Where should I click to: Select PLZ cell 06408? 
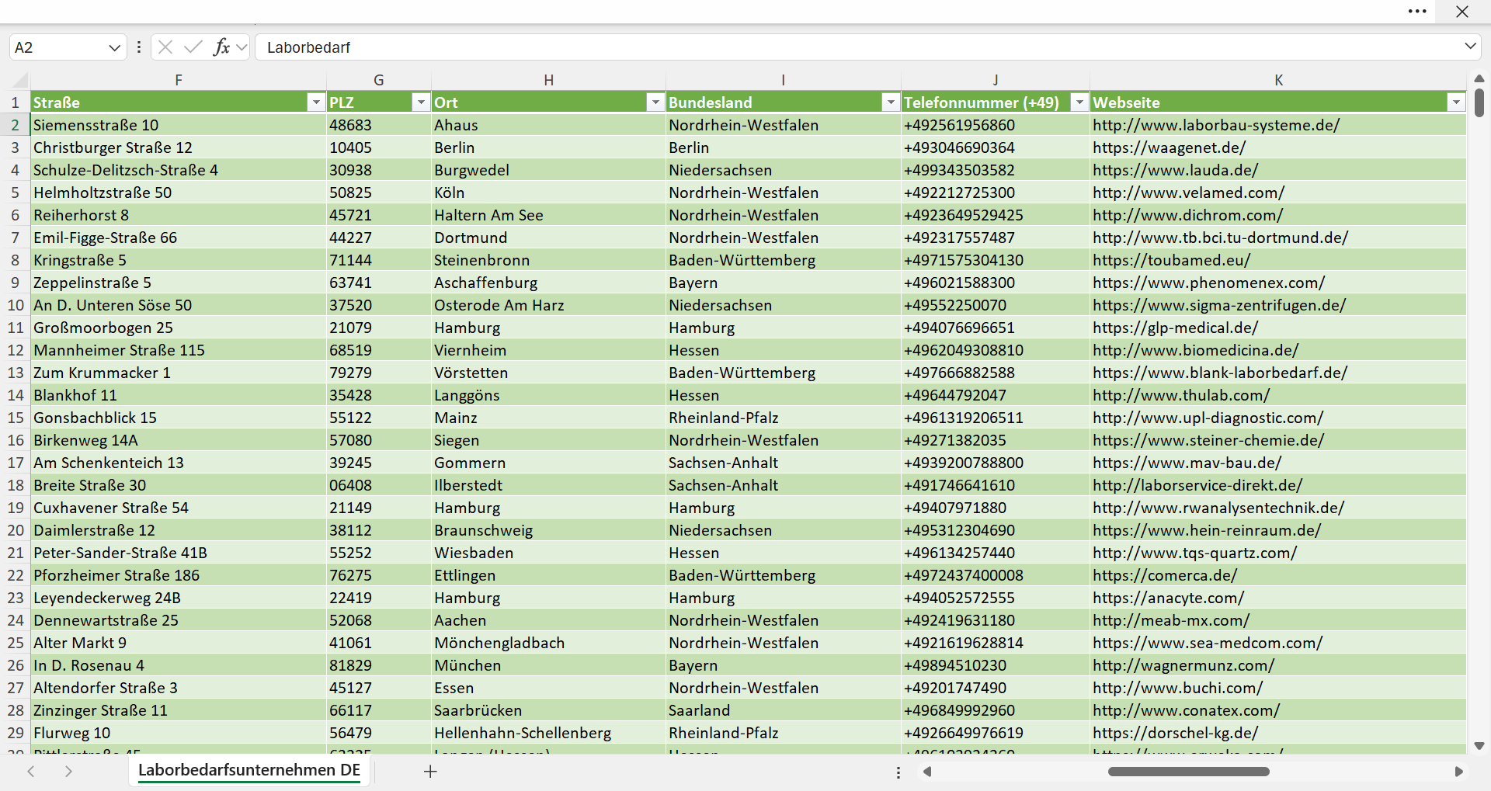coord(379,485)
